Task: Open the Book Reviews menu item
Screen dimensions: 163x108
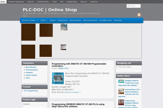Action: (75, 21)
